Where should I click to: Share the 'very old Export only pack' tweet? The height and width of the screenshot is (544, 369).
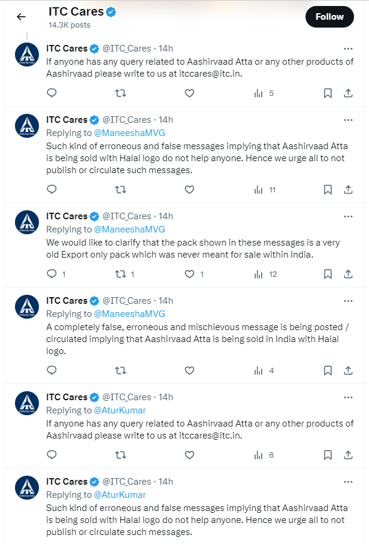[348, 274]
